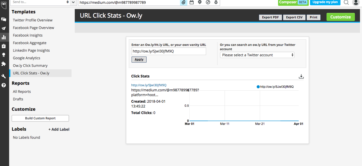This screenshot has width=362, height=166.
Task: Click Build Custom Report button
Action: [40, 118]
